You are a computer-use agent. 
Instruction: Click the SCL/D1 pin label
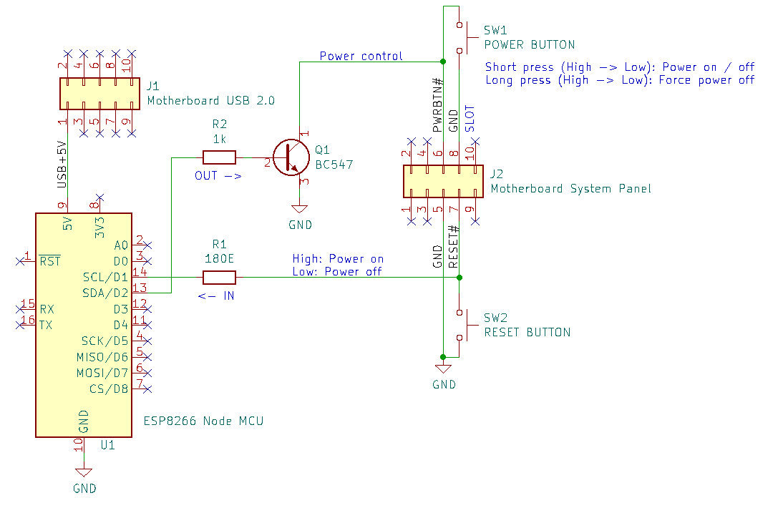coord(105,277)
